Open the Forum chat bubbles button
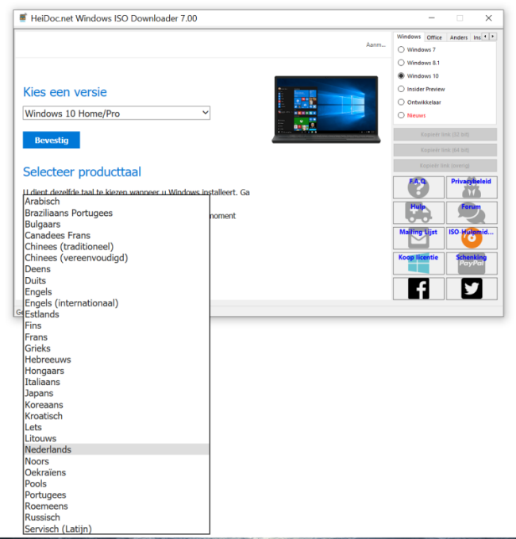Screen dimensions: 516x539 tap(472, 213)
